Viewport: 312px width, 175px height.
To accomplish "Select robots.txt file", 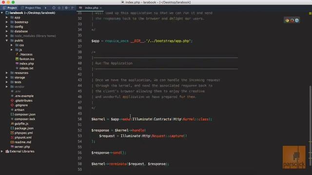I will 26,68.
